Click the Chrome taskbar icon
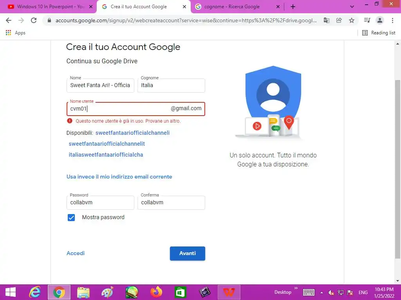This screenshot has width=401, height=300. pos(59,292)
